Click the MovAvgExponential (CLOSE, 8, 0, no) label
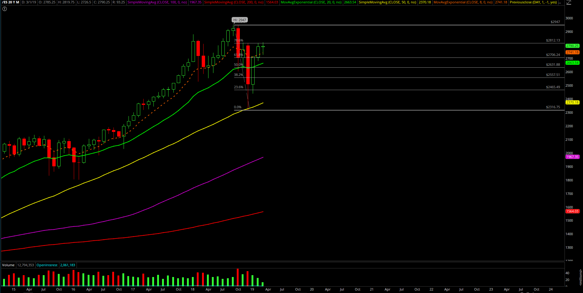This screenshot has height=293, width=583. pyautogui.click(x=463, y=2)
